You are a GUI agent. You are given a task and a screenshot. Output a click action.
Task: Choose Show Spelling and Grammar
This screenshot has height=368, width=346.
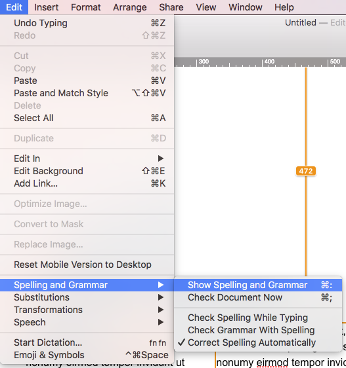tap(258, 285)
